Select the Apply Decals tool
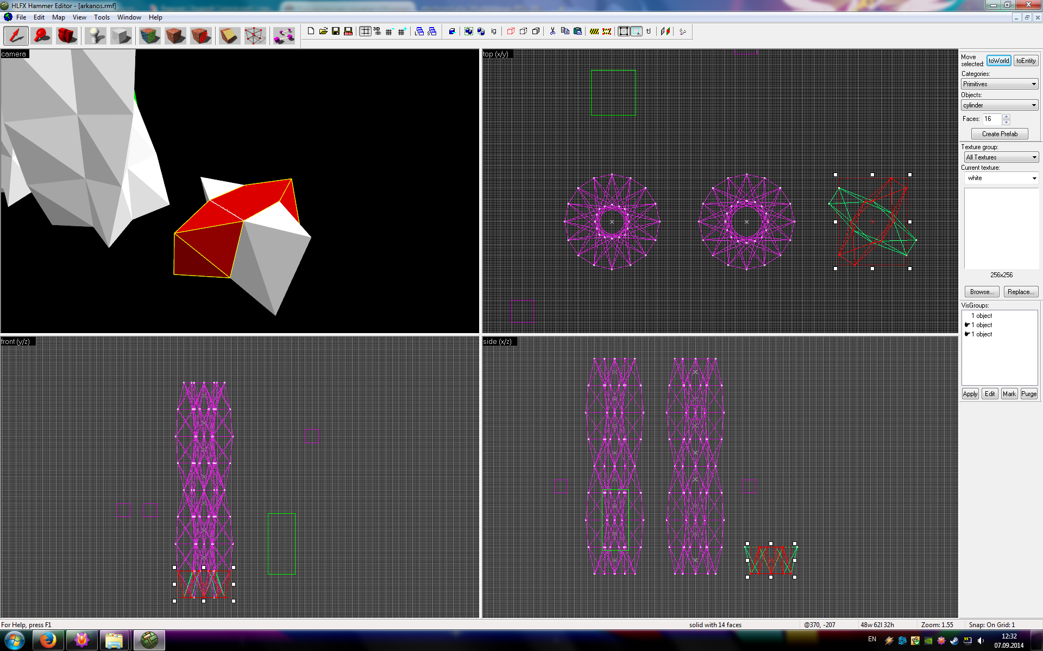 click(x=201, y=36)
